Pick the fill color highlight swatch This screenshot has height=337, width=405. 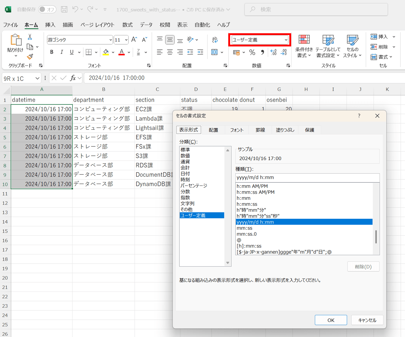[x=106, y=52]
